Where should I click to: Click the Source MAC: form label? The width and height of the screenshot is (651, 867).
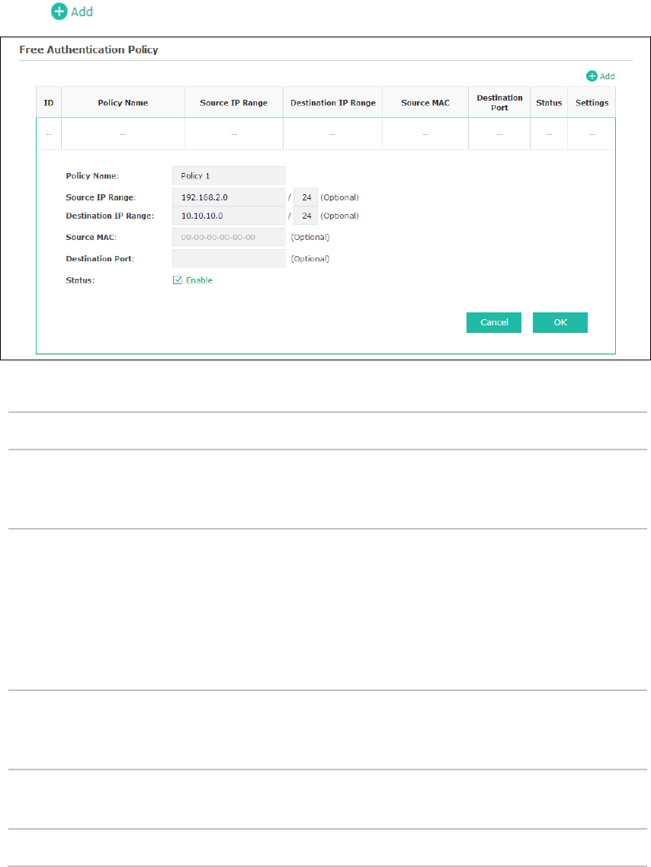(x=91, y=237)
